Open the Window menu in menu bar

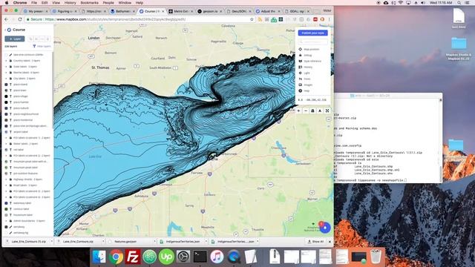click(x=125, y=3)
